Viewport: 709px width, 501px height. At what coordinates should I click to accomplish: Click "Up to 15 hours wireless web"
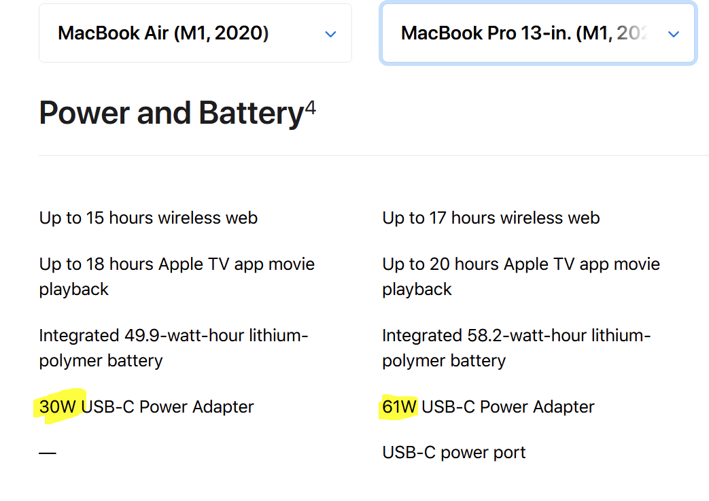[x=148, y=218]
